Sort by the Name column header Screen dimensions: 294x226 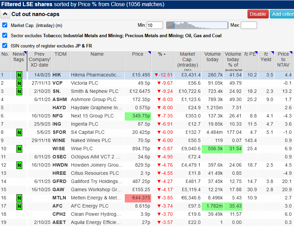(97, 61)
